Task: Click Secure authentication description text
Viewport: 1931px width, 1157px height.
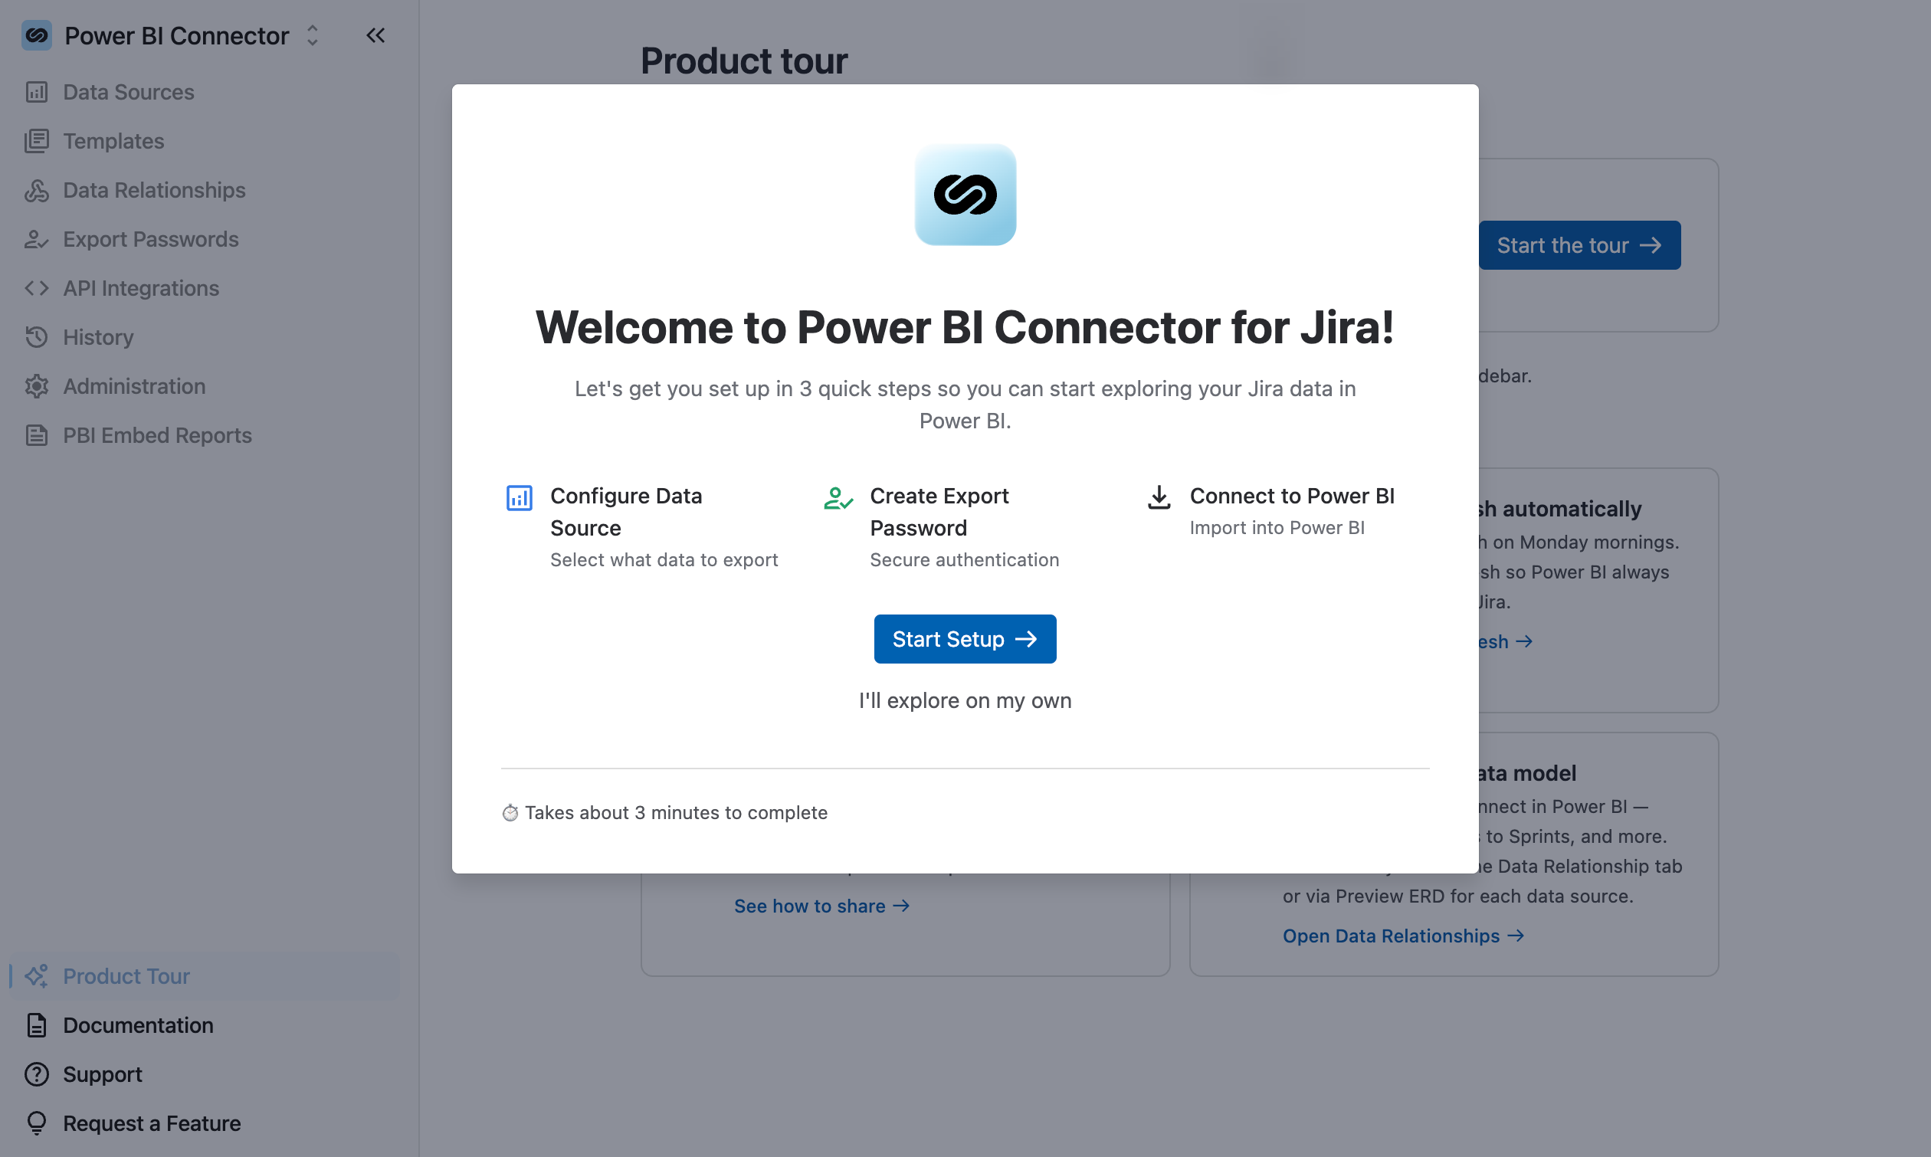Action: click(964, 561)
